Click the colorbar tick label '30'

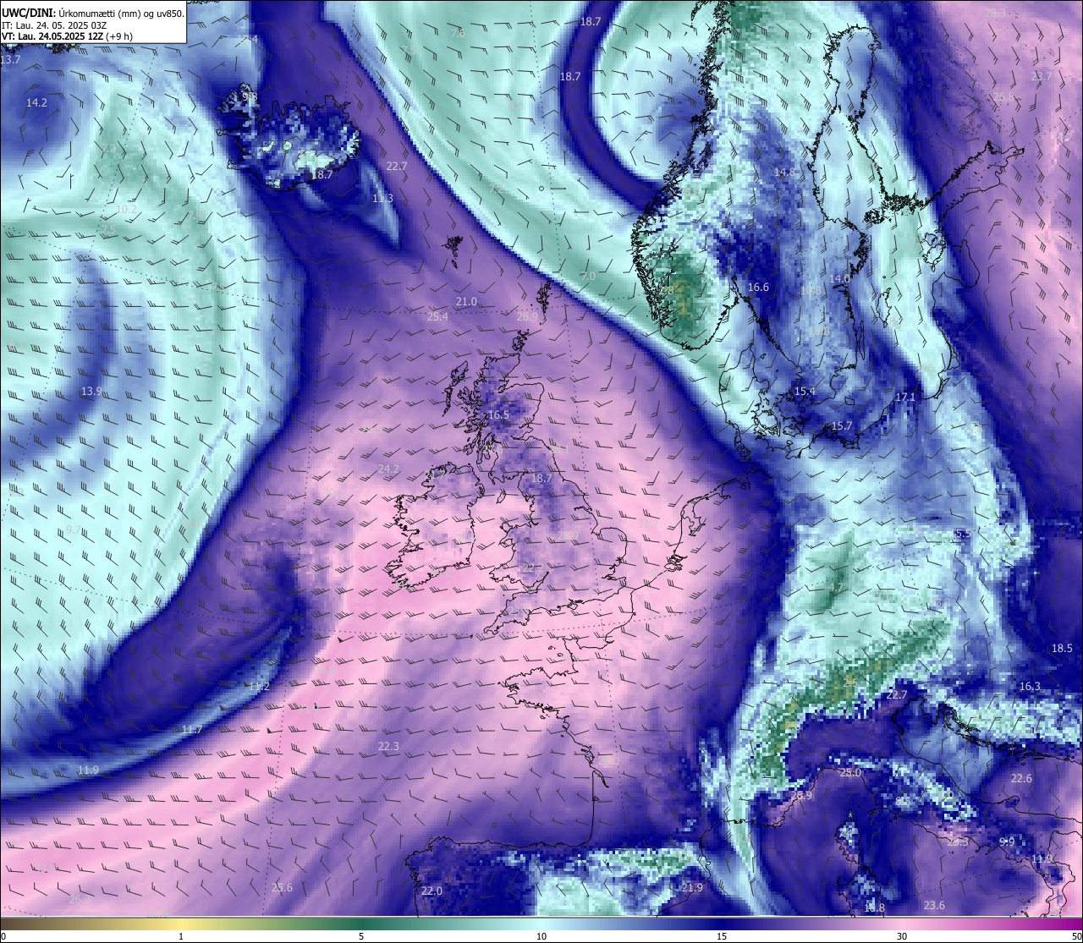[902, 936]
